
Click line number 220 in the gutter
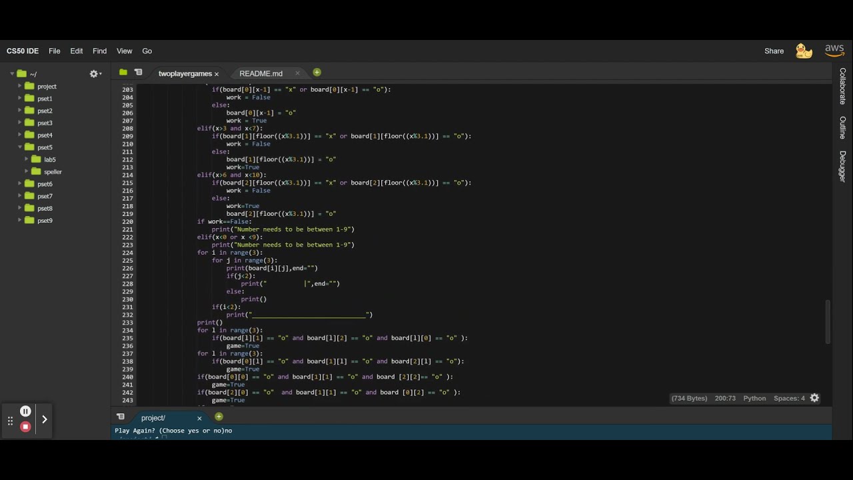(127, 221)
